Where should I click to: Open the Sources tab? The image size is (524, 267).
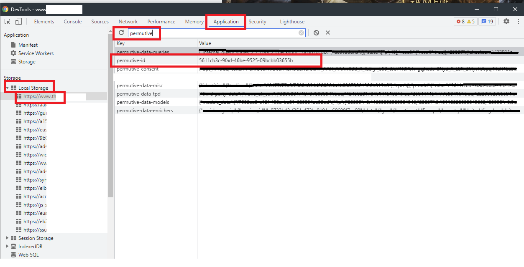click(x=100, y=22)
